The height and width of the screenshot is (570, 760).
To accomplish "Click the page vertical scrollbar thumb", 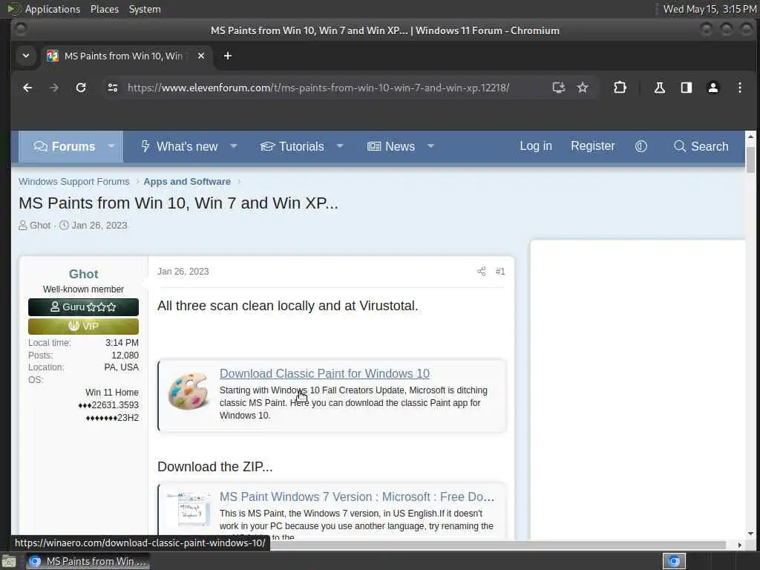I will [750, 160].
